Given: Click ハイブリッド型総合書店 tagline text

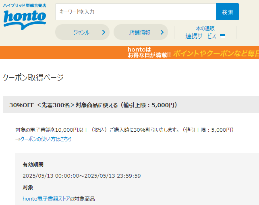Looking at the screenshot, I should (x=25, y=6).
